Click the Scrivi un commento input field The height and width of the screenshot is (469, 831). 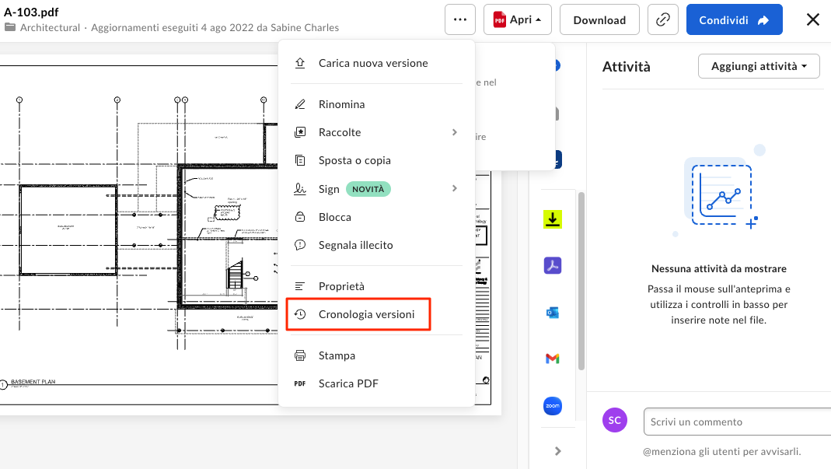pos(736,421)
